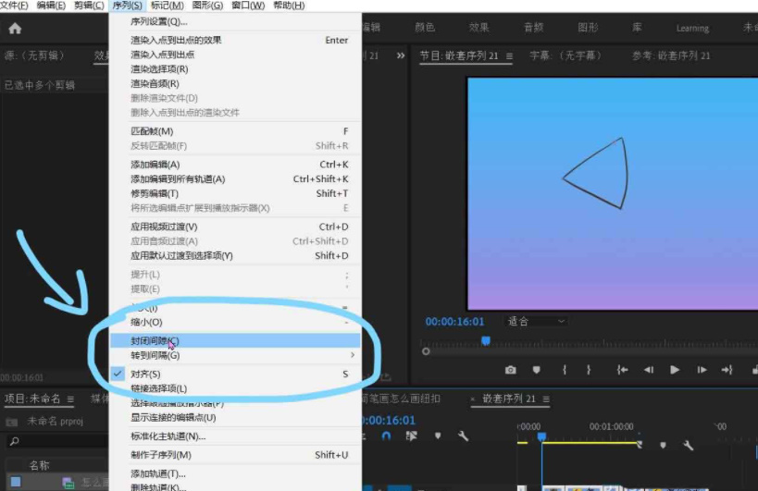
Task: Open timeline display settings wrench
Action: (463, 436)
